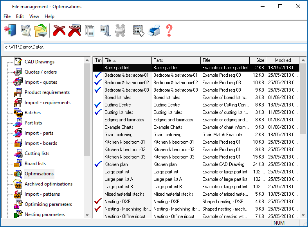Screen dimensions: 308x227
Task: Sort by the Size column header
Action: (258, 60)
